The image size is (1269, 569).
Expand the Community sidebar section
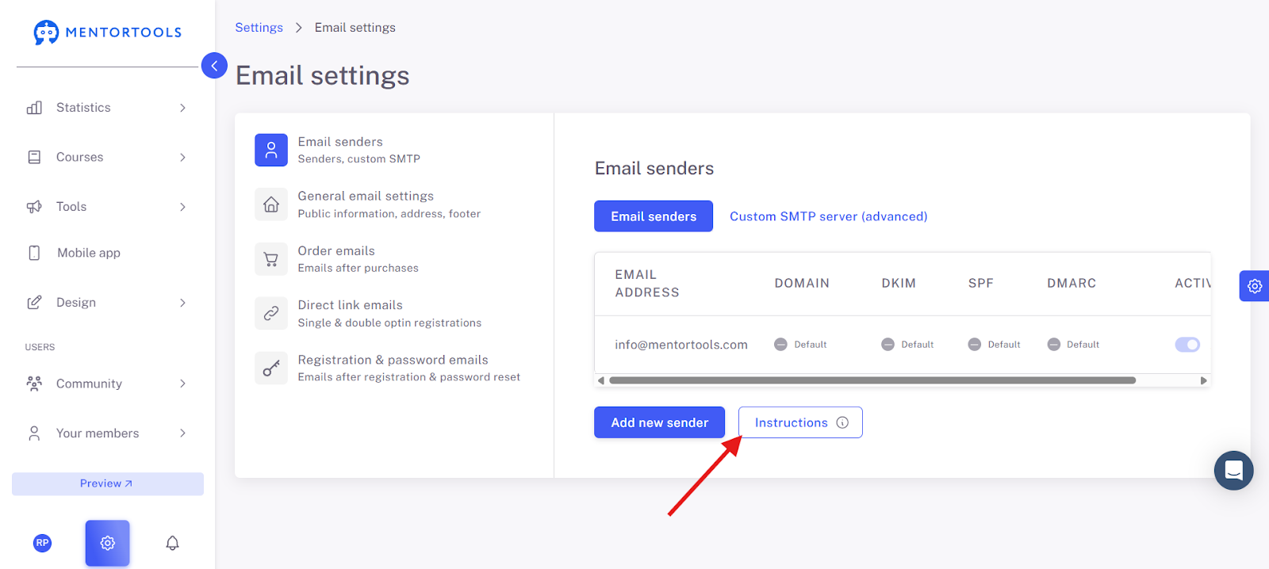click(107, 384)
